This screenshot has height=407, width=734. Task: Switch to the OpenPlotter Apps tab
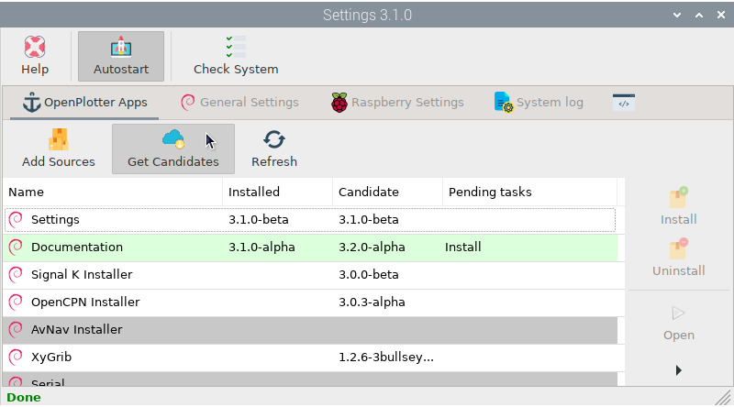pyautogui.click(x=84, y=103)
